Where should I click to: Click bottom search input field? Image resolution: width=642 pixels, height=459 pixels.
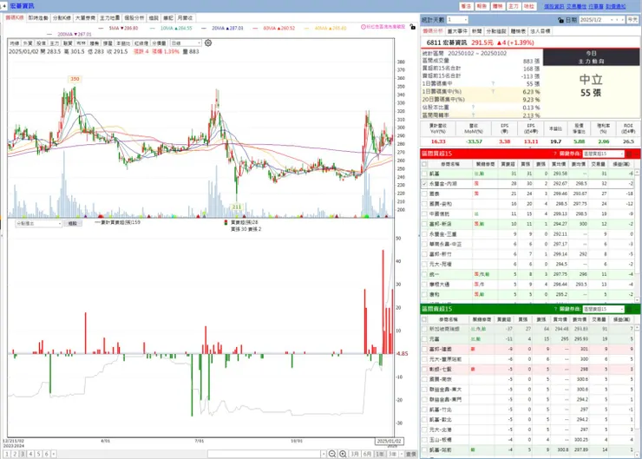coord(264,454)
